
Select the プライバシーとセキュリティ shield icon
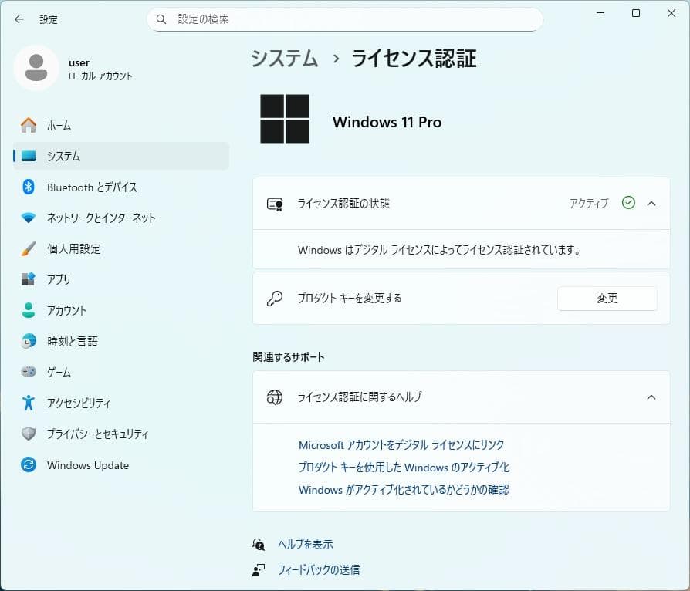(25, 434)
